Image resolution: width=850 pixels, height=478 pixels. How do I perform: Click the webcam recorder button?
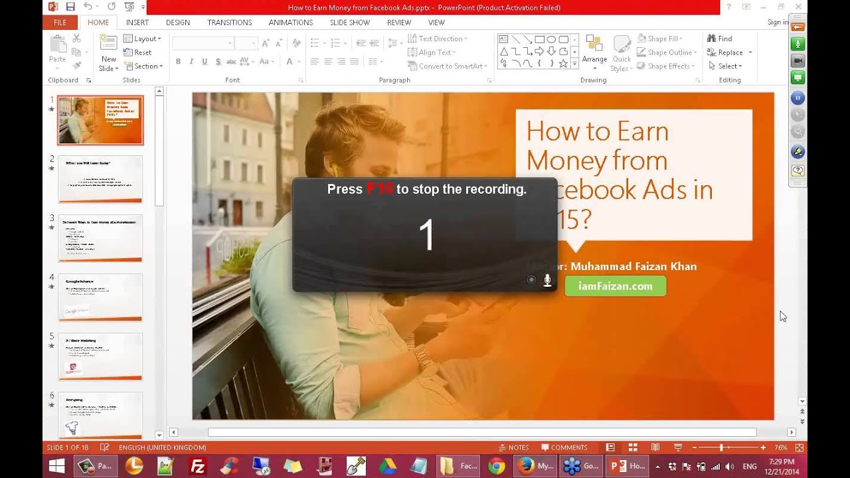798,61
